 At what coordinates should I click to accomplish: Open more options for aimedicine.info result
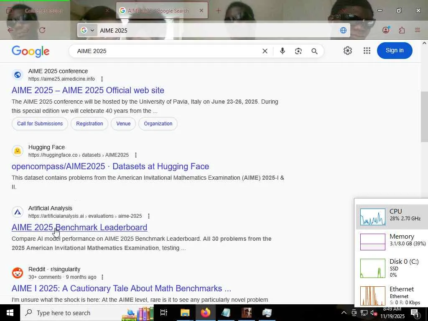pyautogui.click(x=102, y=79)
